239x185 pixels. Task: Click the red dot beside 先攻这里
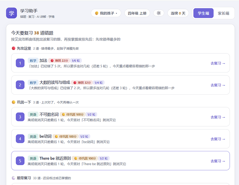pyautogui.click(x=14, y=48)
